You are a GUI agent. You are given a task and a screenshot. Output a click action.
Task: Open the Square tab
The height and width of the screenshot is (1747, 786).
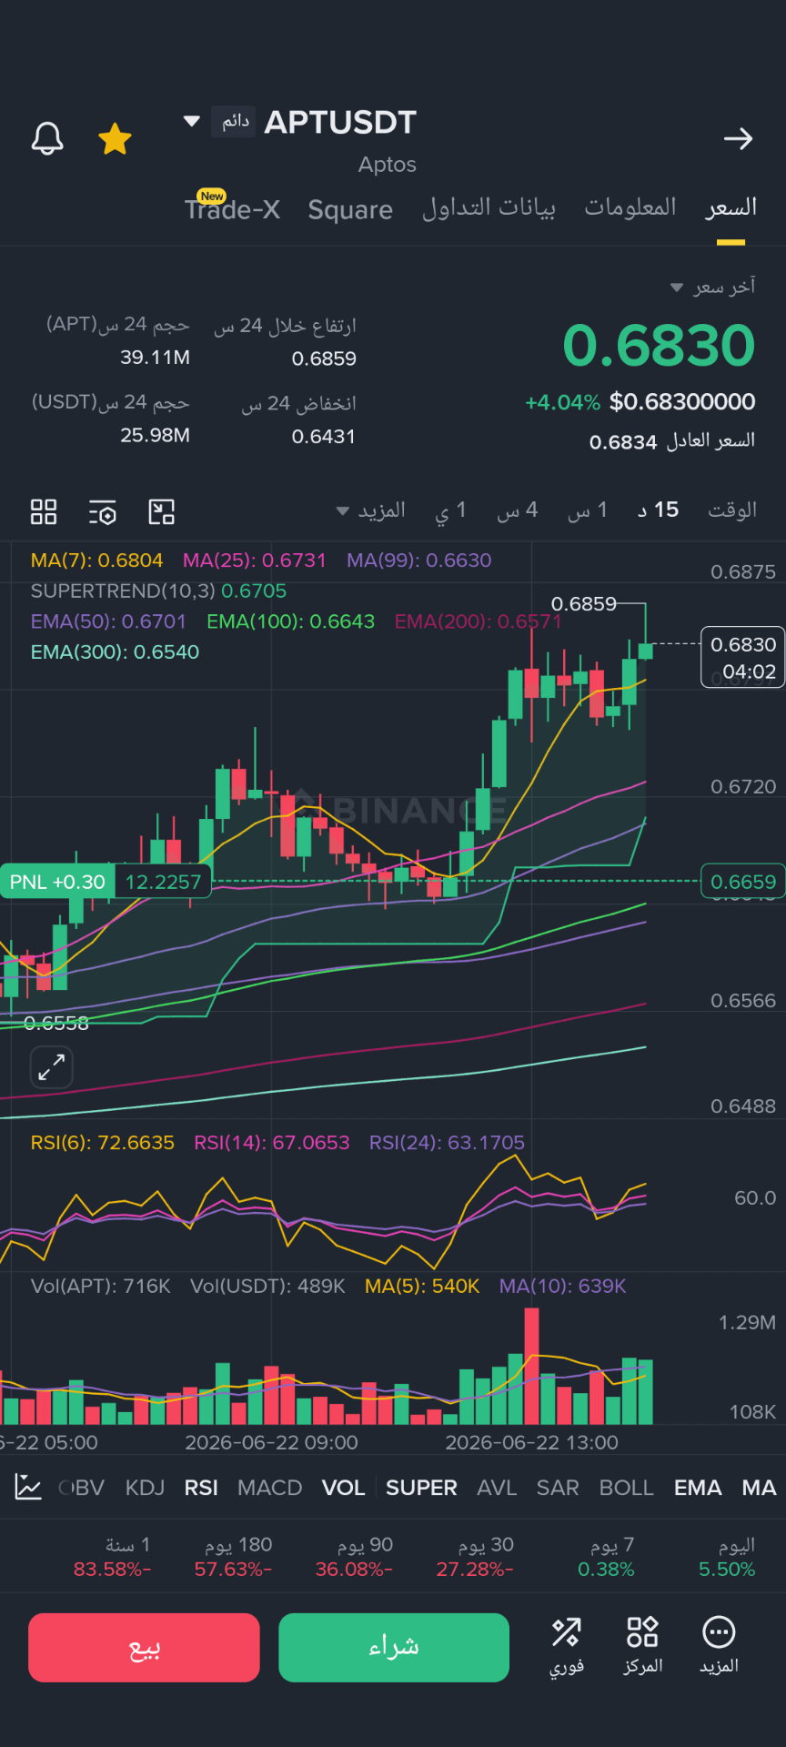tap(350, 210)
